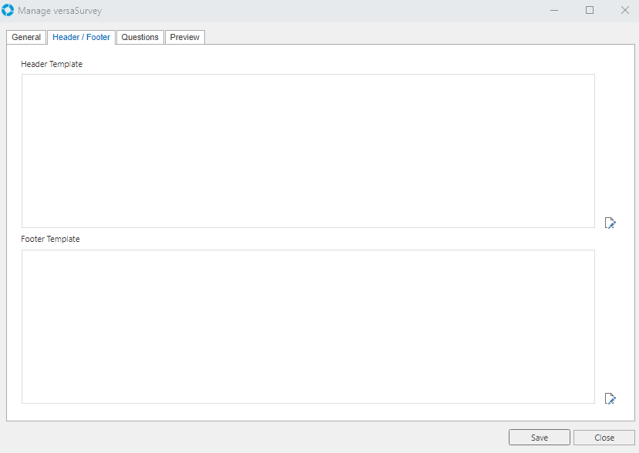Click empty tab strip right of Preview

[x=416, y=37]
